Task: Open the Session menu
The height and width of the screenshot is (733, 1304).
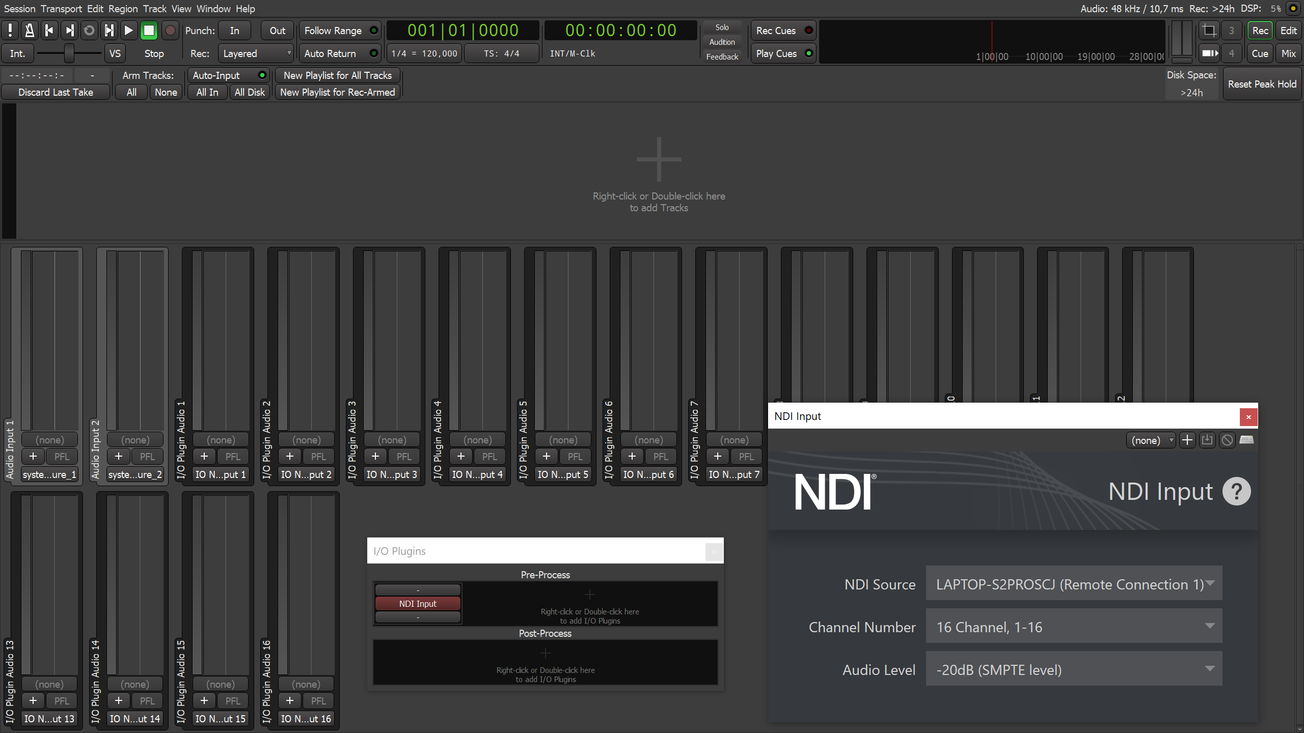Action: tap(19, 9)
